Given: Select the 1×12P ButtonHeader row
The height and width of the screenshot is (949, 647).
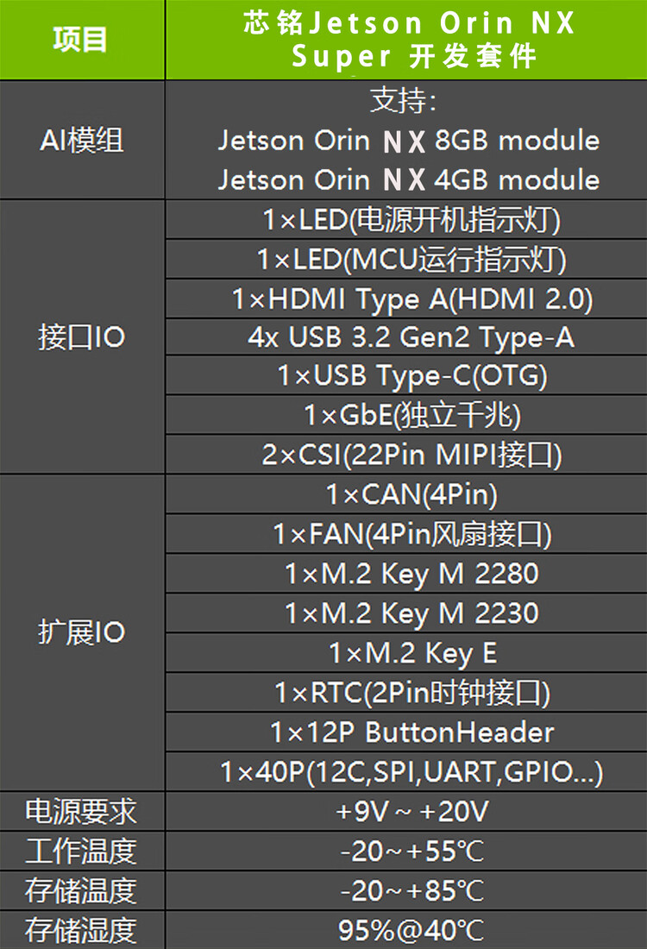Looking at the screenshot, I should click(x=406, y=732).
